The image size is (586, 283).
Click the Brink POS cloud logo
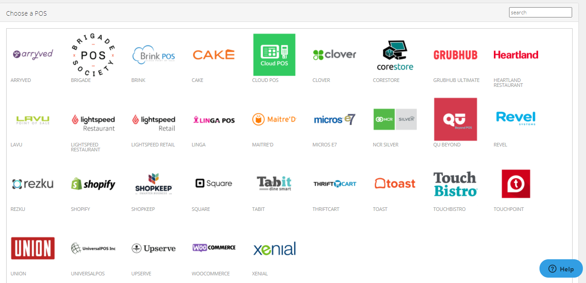[x=153, y=55]
